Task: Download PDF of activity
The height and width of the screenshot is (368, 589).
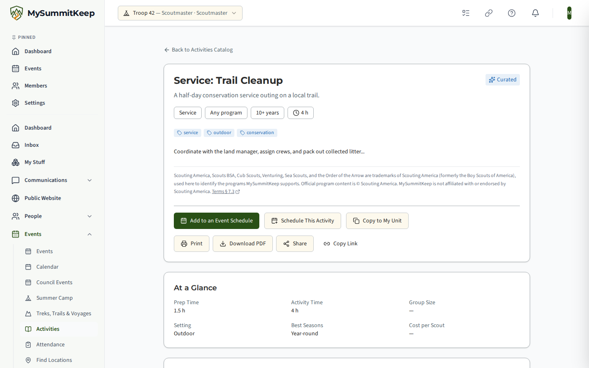Action: click(243, 244)
